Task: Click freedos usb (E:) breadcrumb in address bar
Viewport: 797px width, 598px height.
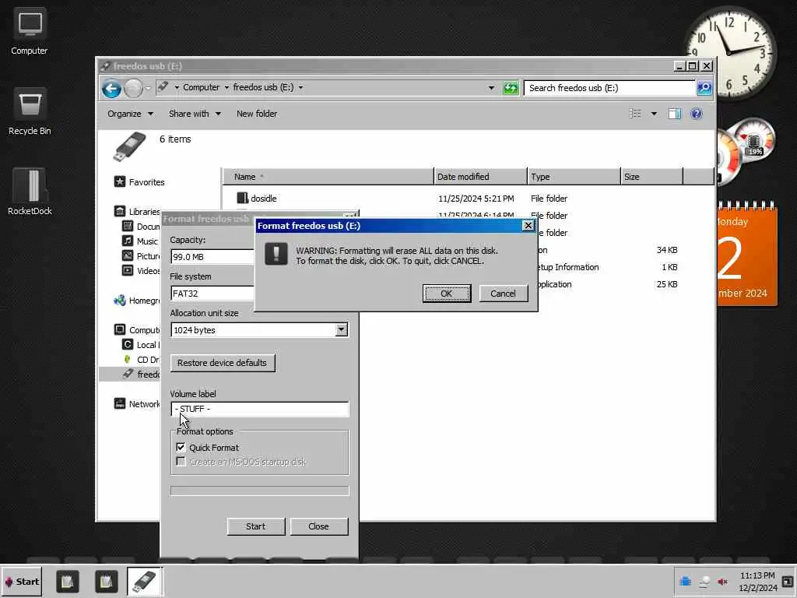Action: (x=263, y=87)
